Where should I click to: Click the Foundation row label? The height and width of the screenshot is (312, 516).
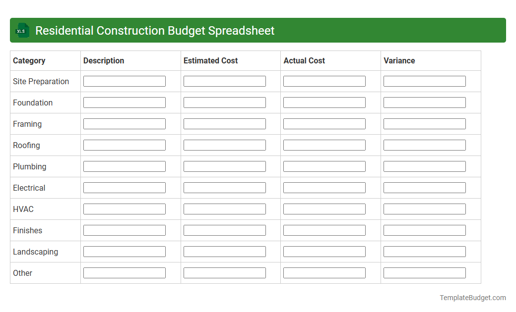coord(33,103)
